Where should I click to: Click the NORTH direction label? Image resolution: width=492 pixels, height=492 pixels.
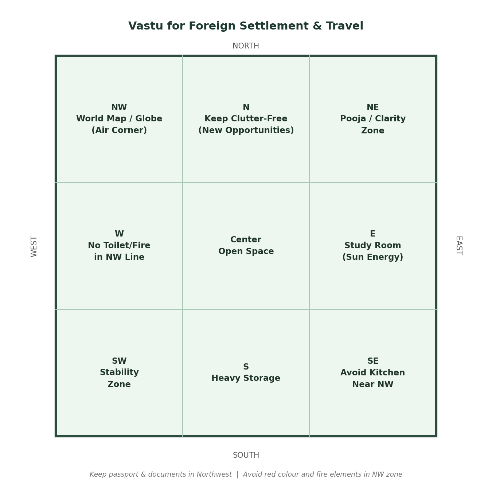click(x=246, y=46)
